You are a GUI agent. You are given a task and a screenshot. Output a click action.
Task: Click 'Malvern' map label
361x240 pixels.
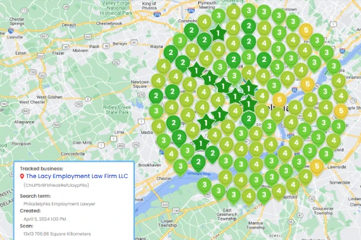[x=80, y=51]
